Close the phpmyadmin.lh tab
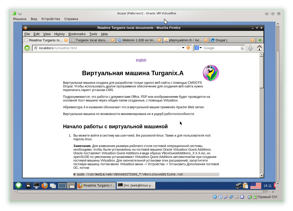This screenshot has width=293, height=211. click(206, 40)
